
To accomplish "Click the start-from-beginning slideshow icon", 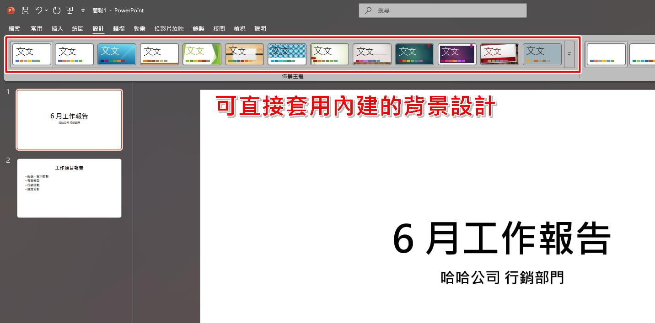I will pyautogui.click(x=70, y=11).
